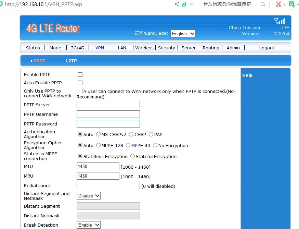Screen dimensions: 299x229
Task: Click the Logout link
Action: (x=266, y=48)
